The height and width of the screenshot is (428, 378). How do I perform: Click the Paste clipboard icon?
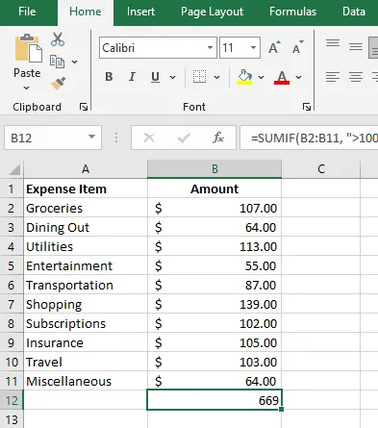click(28, 48)
